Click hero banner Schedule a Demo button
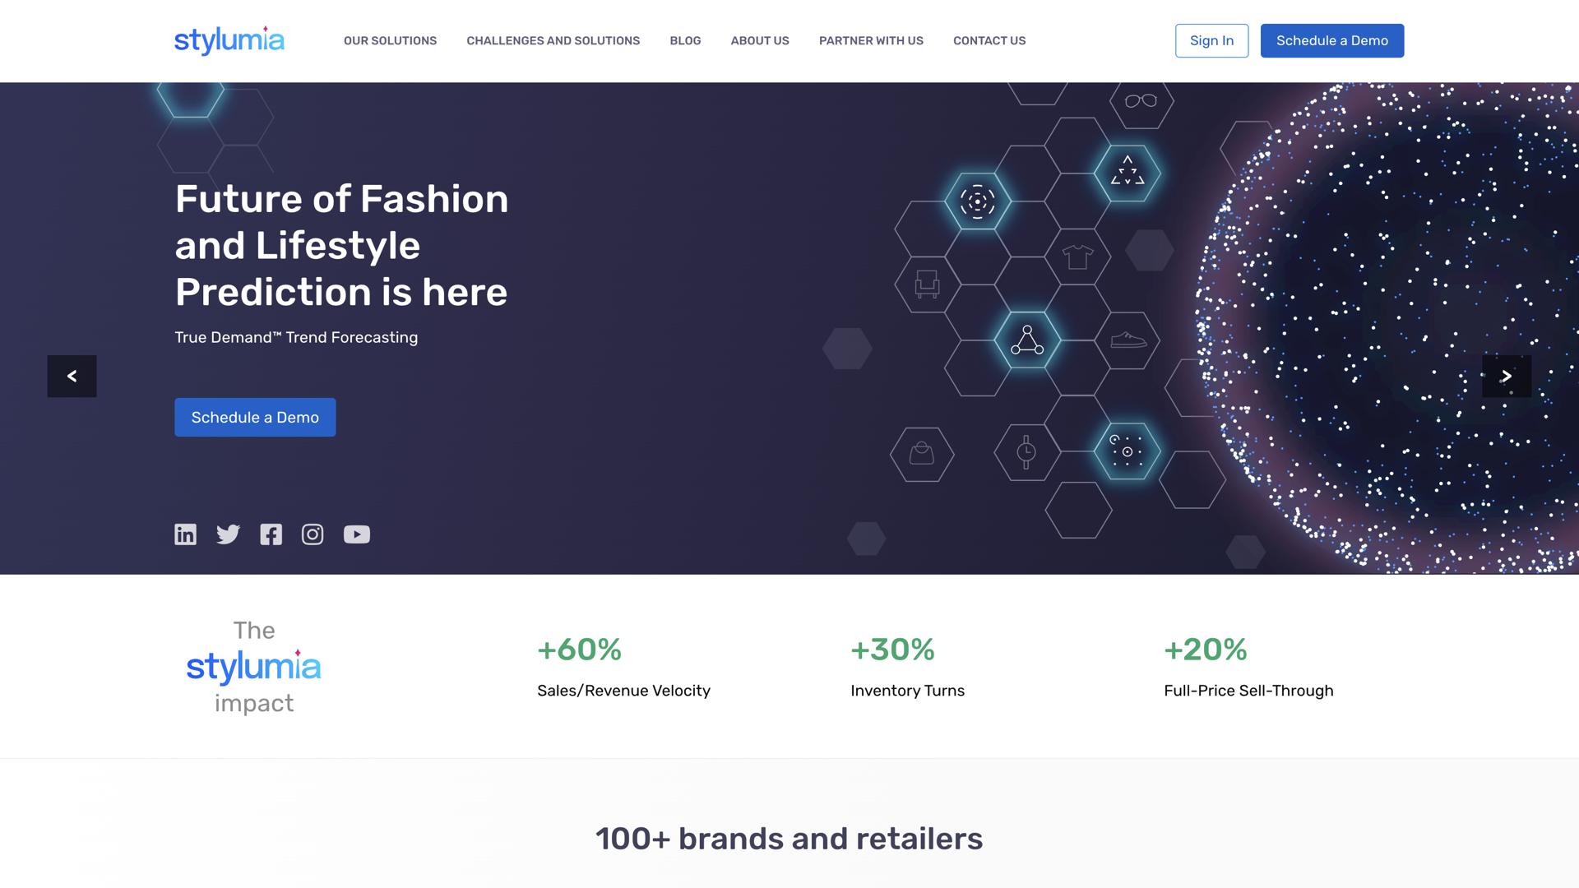This screenshot has width=1579, height=888. point(255,418)
